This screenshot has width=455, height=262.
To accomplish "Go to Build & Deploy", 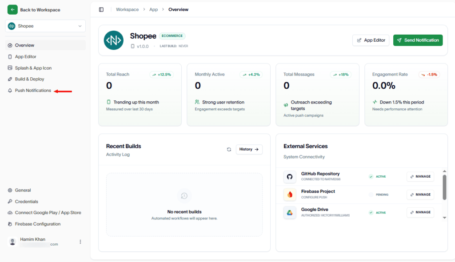I will tap(45, 79).
